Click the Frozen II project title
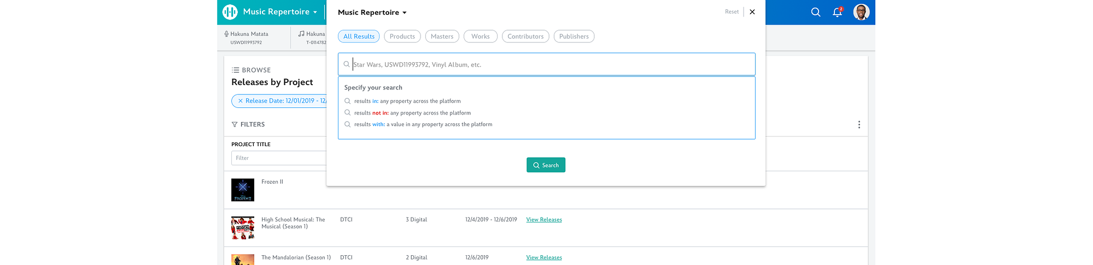Image resolution: width=1093 pixels, height=265 pixels. (272, 182)
